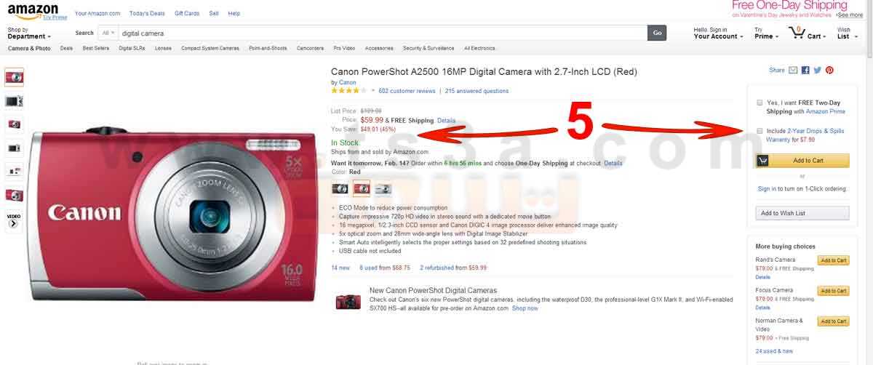Click the Add to Wish List button
The width and height of the screenshot is (873, 365).
pos(802,213)
